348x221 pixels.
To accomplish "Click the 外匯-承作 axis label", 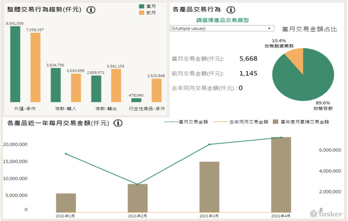I will point(25,109).
